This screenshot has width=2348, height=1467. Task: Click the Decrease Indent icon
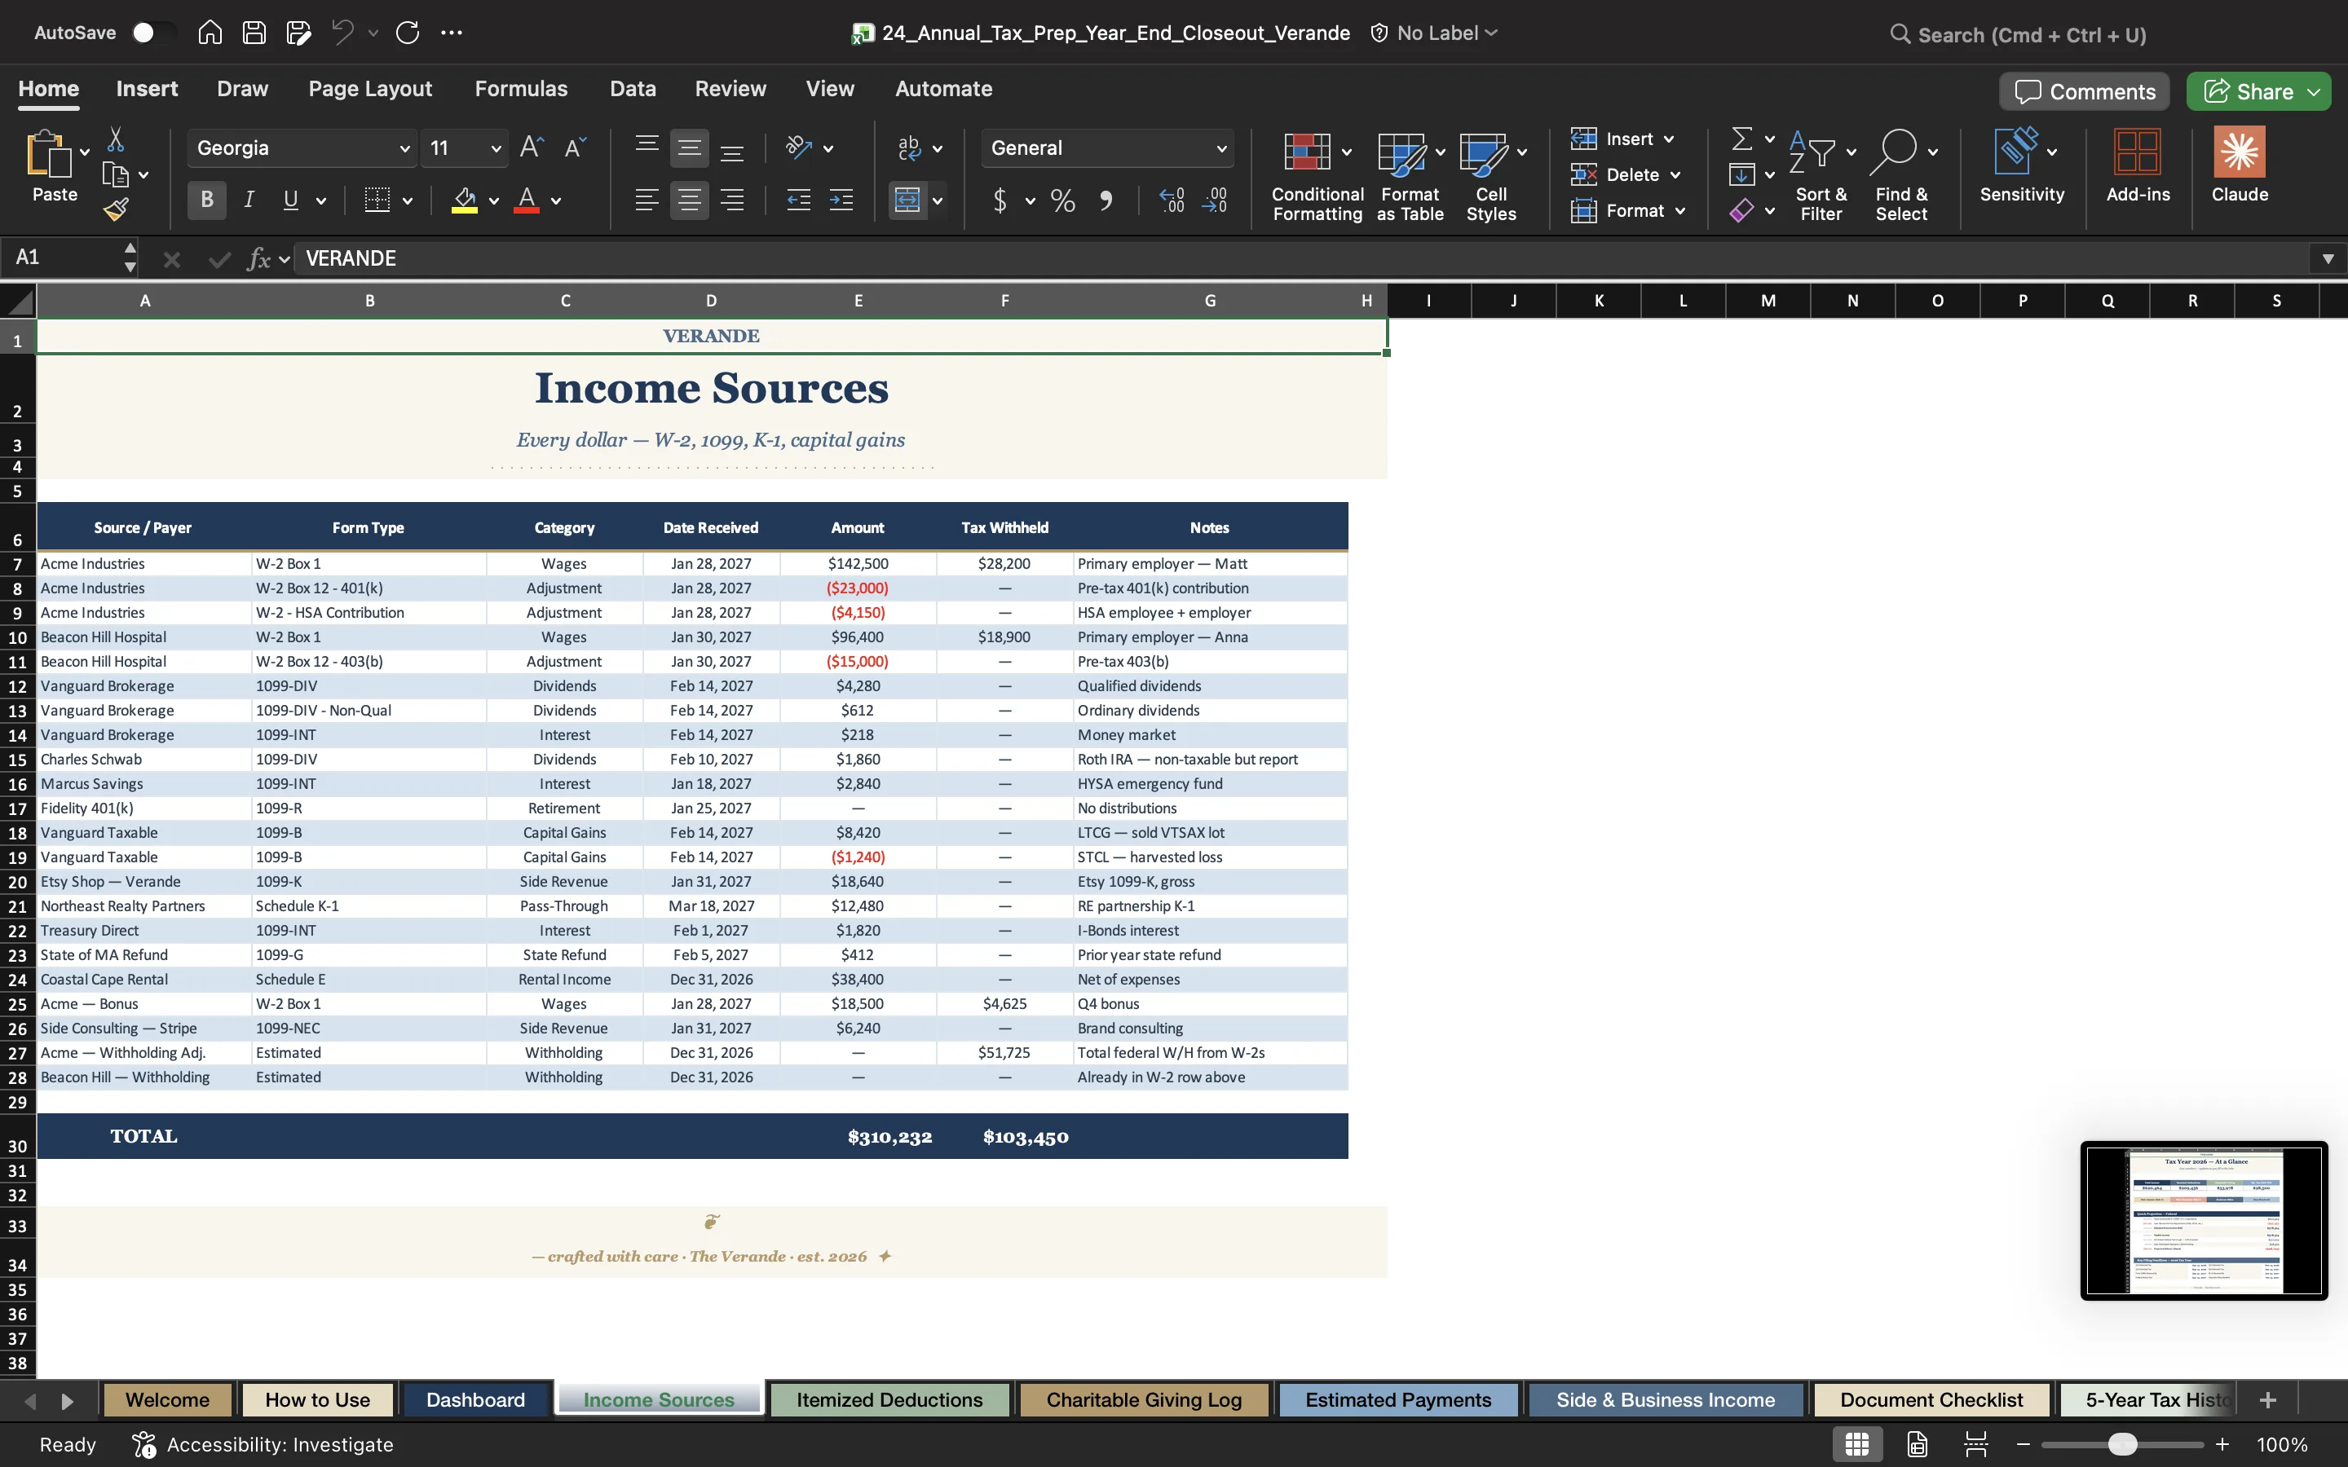pos(798,200)
